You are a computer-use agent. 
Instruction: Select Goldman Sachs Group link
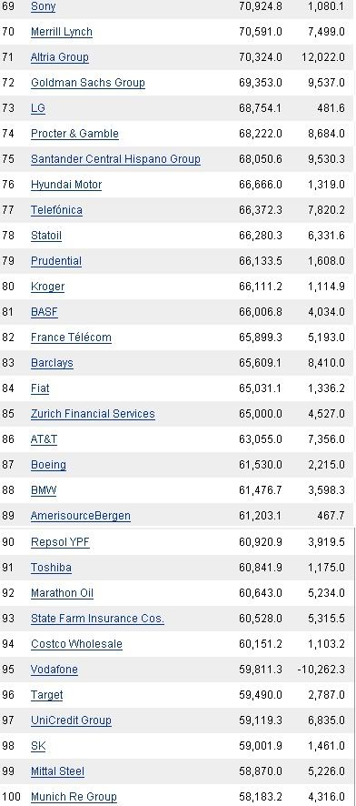tap(88, 83)
